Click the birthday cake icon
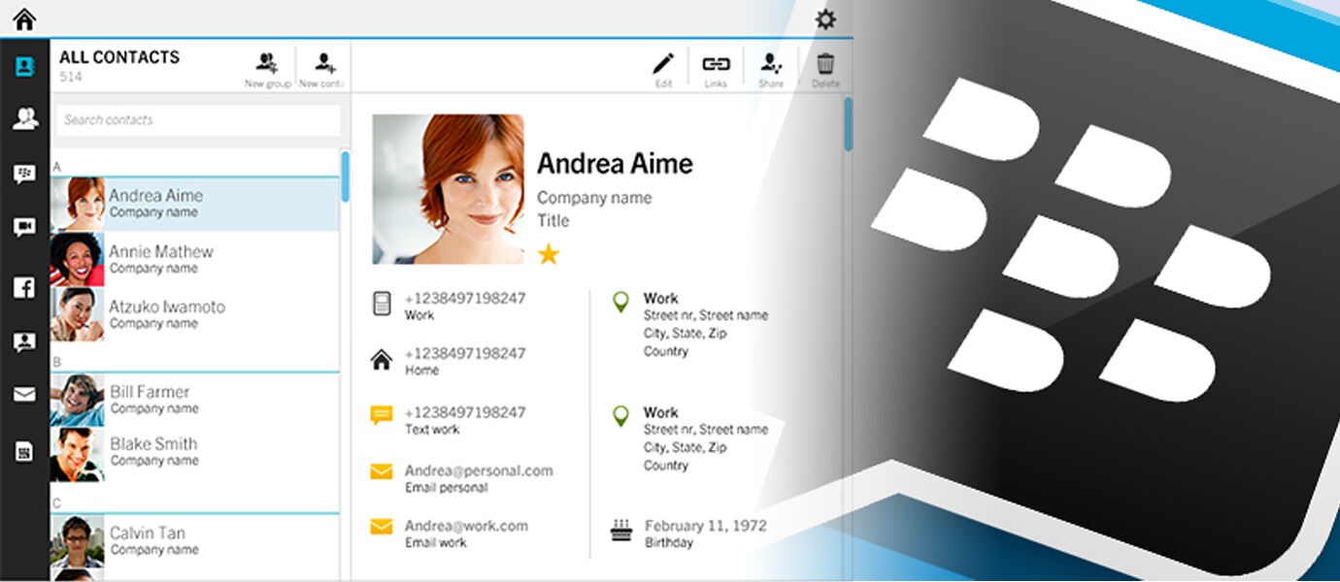Image resolution: width=1340 pixels, height=582 pixels. [x=620, y=530]
